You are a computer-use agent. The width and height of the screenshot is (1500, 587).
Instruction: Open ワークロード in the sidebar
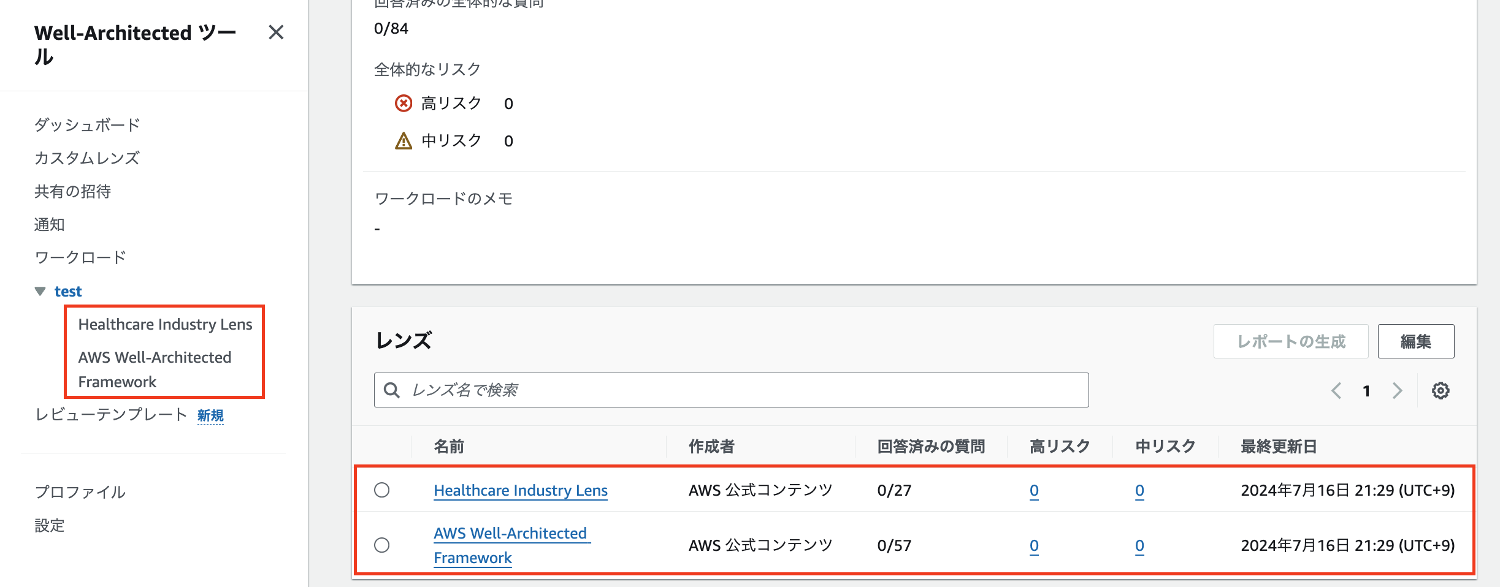click(x=80, y=257)
